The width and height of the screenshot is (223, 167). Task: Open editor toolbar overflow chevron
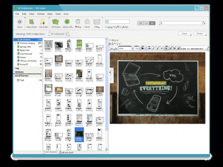208,49
